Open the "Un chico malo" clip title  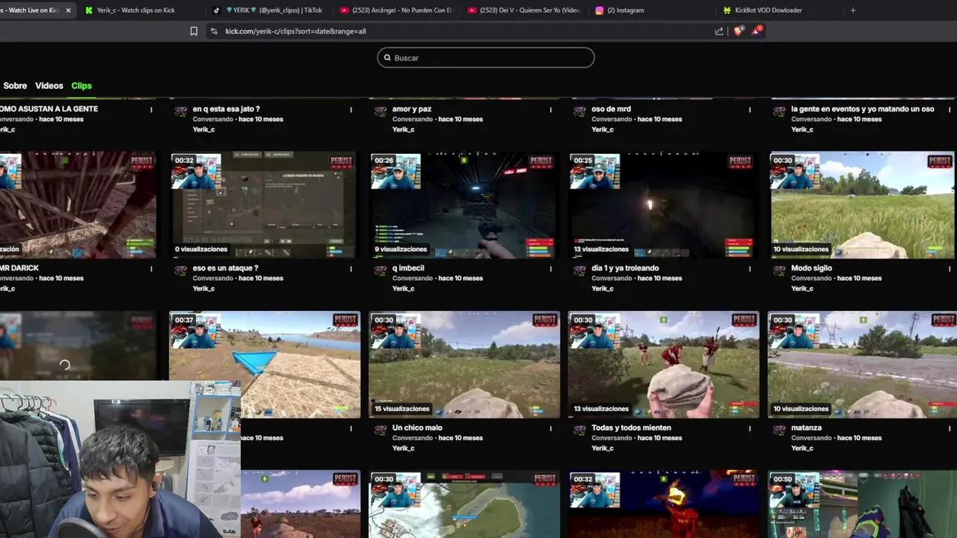(417, 428)
